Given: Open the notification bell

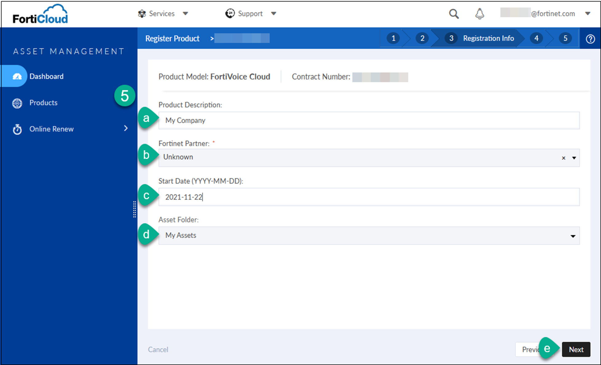Looking at the screenshot, I should [479, 14].
